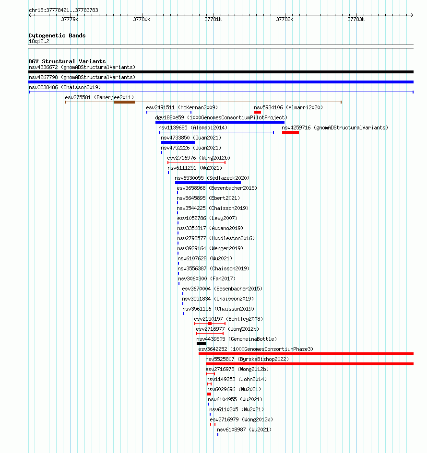Screen dimensions: 427x453
Task: Click nsv3551834 Chaisson2019 label
Action: coord(218,299)
